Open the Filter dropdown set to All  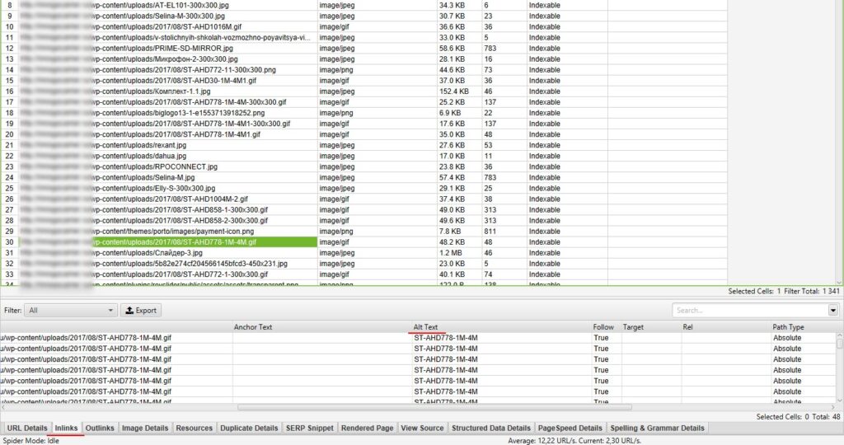pos(72,311)
